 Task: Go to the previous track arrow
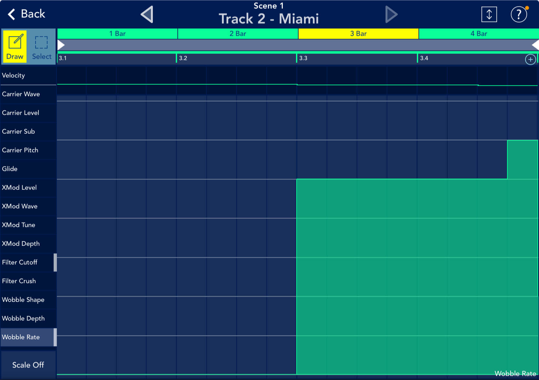(x=147, y=15)
